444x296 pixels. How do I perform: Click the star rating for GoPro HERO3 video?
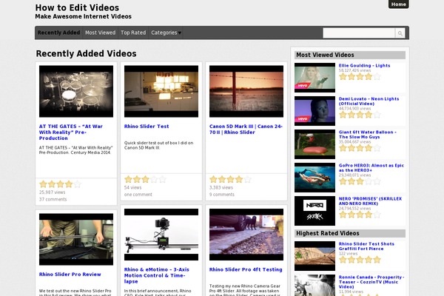tap(360, 181)
